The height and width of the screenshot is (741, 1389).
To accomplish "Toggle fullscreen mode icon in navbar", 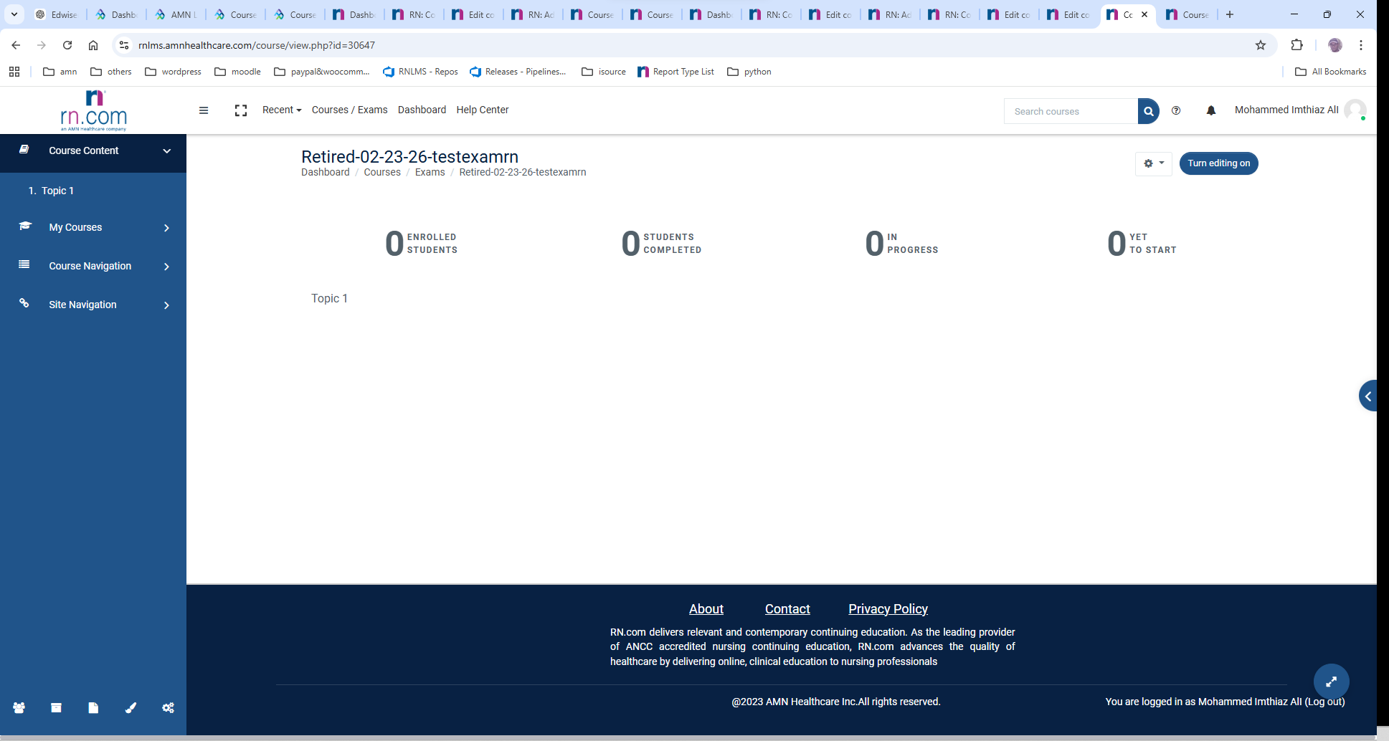I will coord(241,110).
